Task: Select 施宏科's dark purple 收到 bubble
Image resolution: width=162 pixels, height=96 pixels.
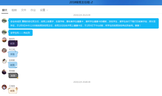Action: pos(13,43)
